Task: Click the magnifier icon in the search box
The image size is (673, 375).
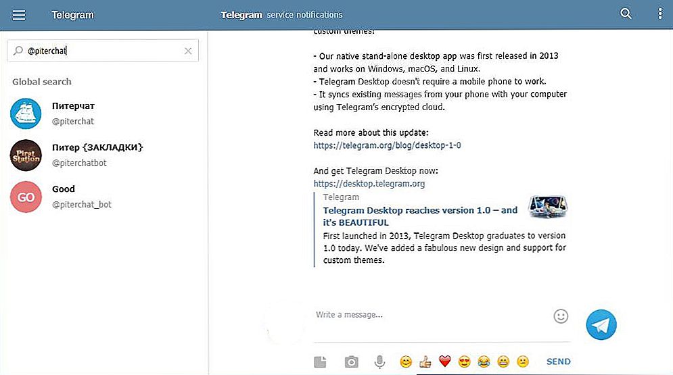Action: tap(18, 51)
